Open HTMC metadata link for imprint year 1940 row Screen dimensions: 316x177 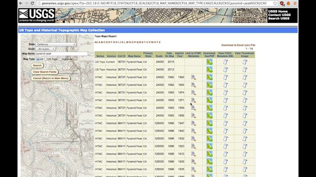[194, 131]
